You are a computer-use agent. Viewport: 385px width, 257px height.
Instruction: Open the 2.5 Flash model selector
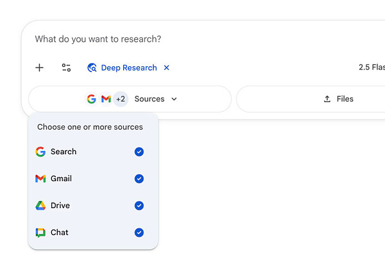(371, 67)
